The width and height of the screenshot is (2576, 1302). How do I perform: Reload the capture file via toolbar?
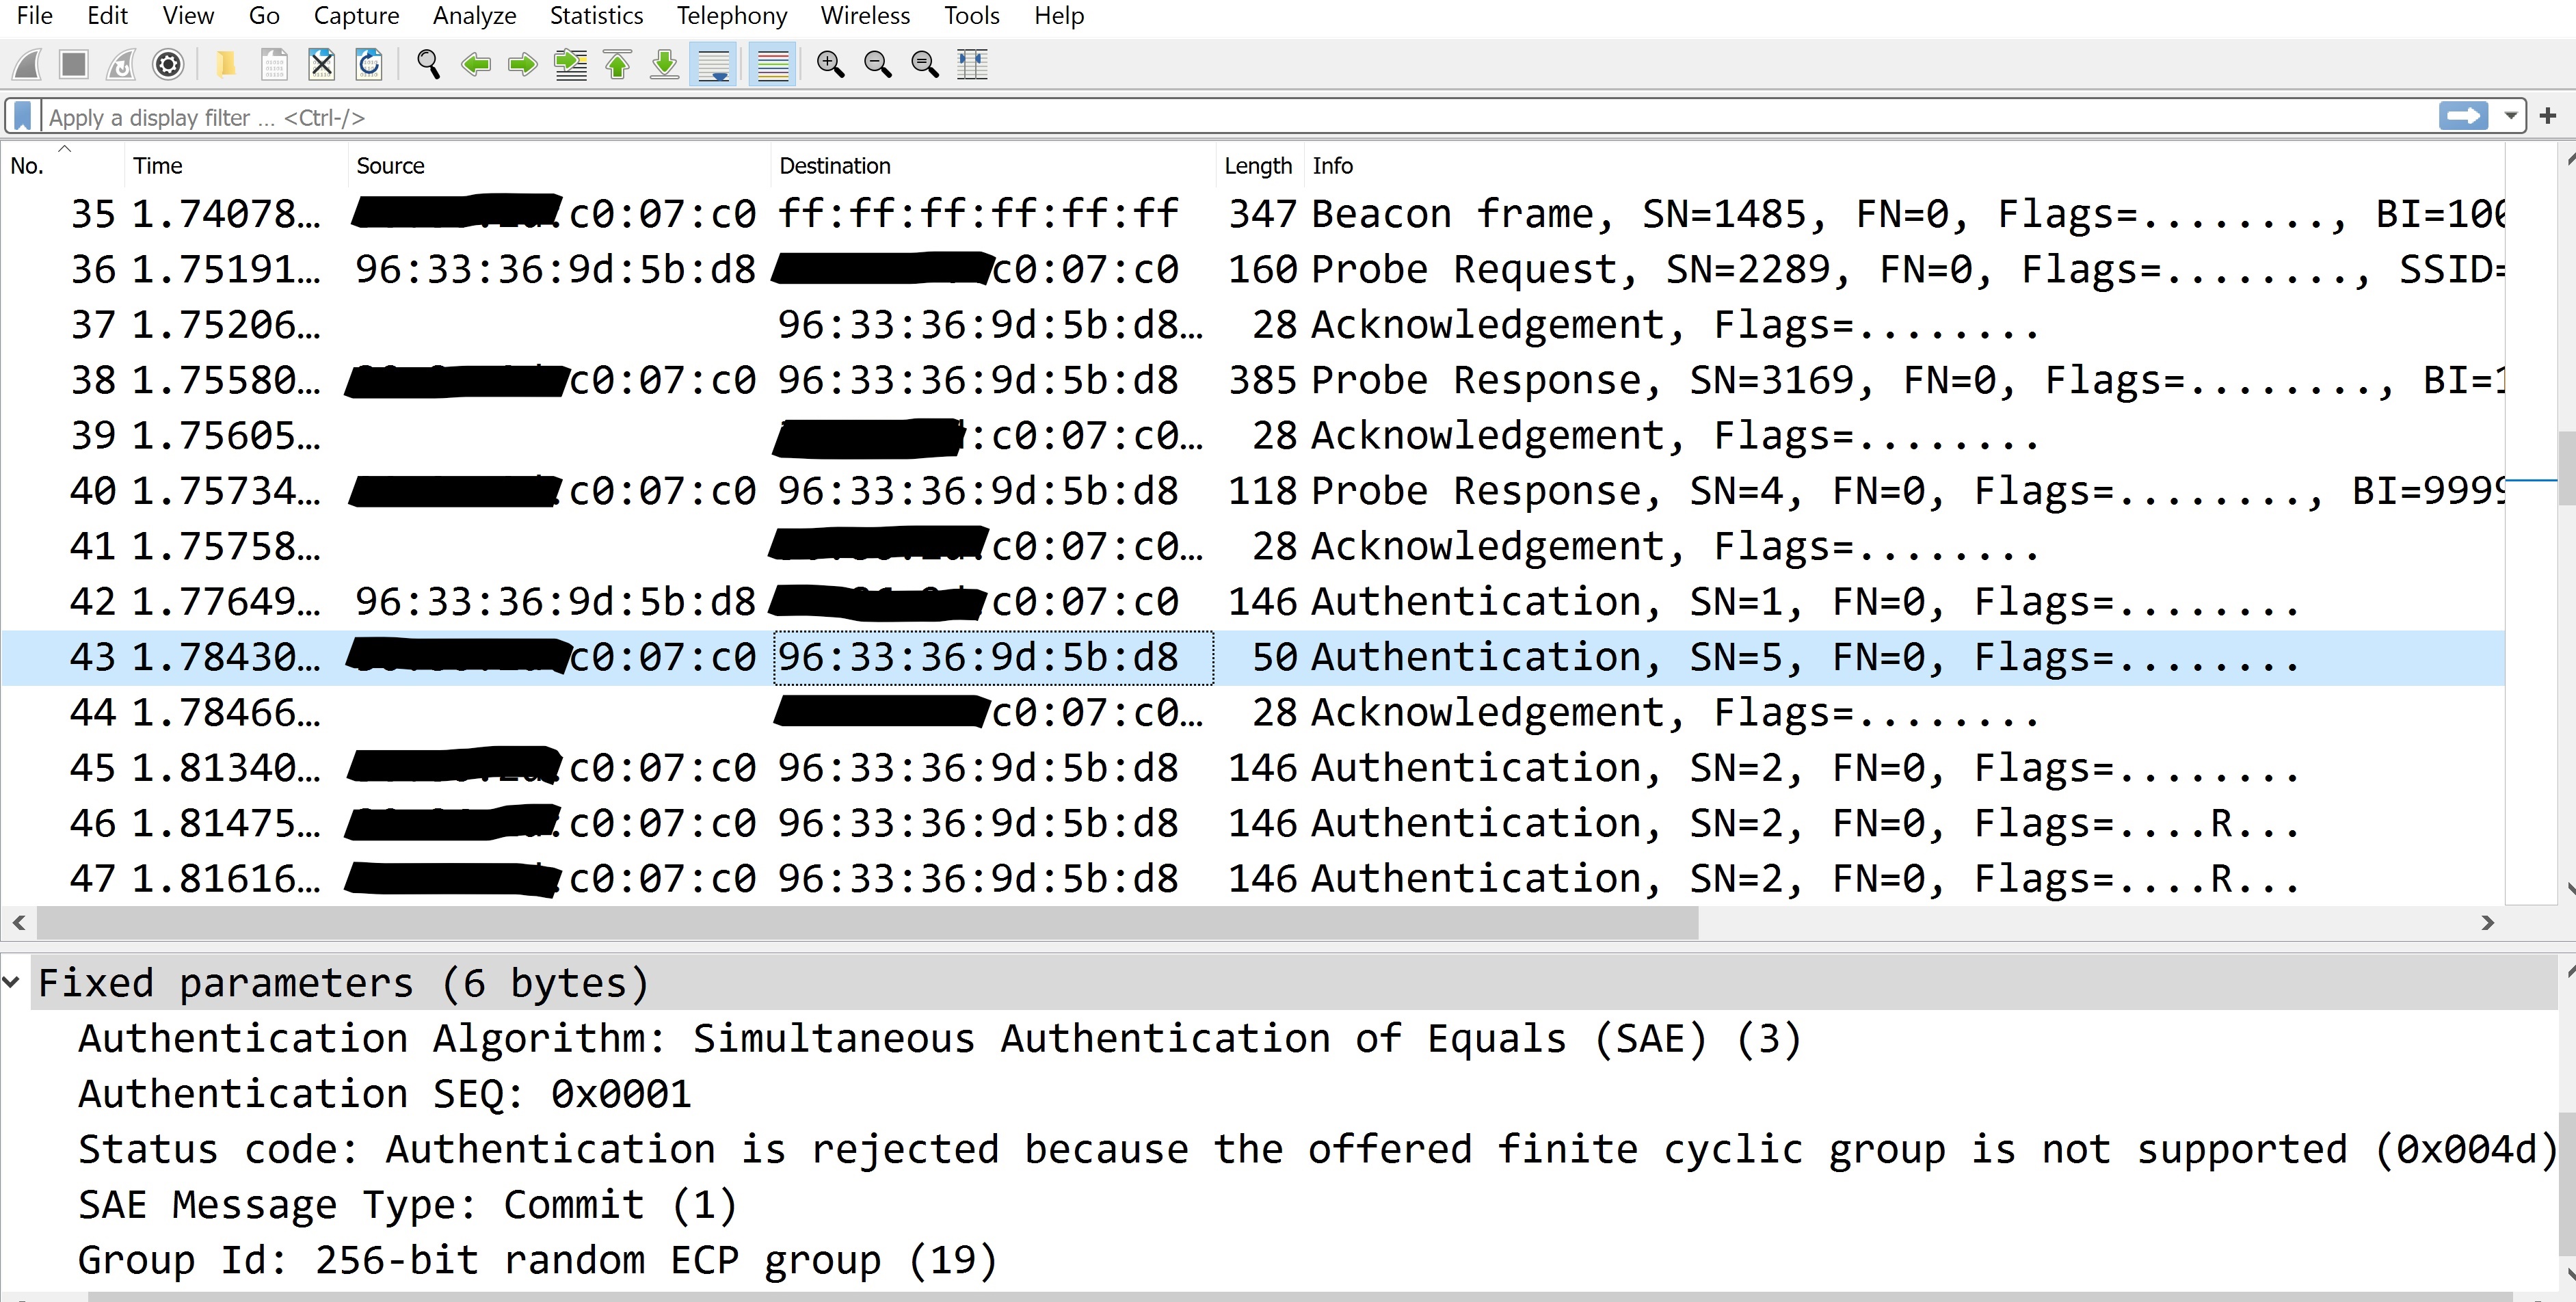coord(369,65)
